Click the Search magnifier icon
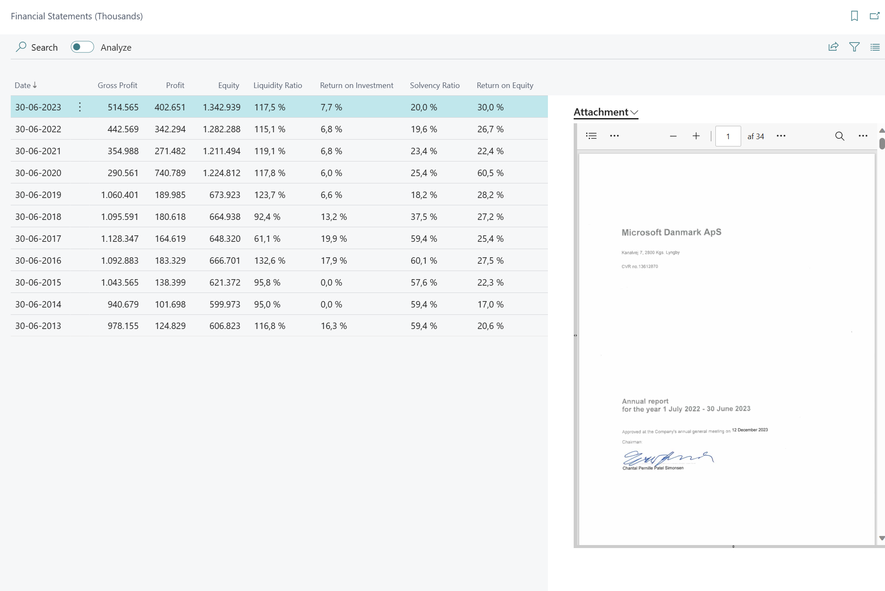The width and height of the screenshot is (885, 591). (x=21, y=47)
